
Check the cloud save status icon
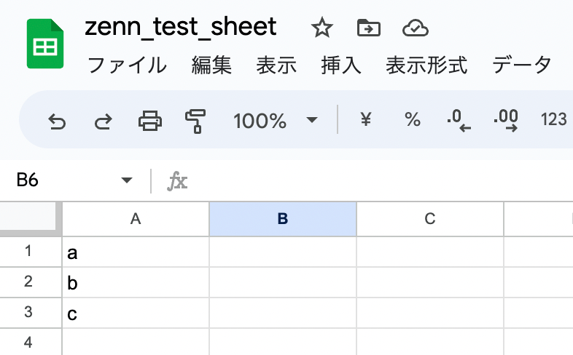pos(415,28)
